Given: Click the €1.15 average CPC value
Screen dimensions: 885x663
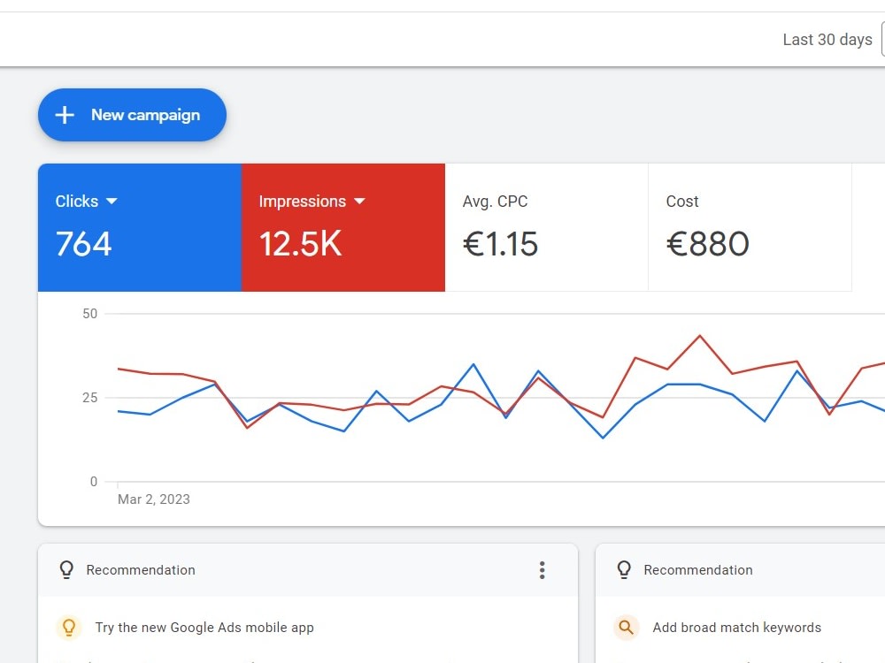Looking at the screenshot, I should 500,244.
